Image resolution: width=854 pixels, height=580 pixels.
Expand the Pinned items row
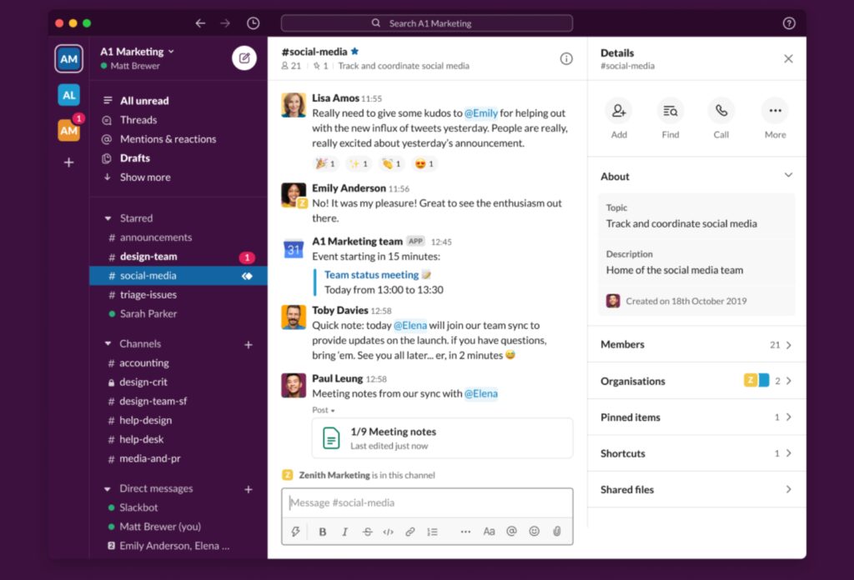coord(696,417)
